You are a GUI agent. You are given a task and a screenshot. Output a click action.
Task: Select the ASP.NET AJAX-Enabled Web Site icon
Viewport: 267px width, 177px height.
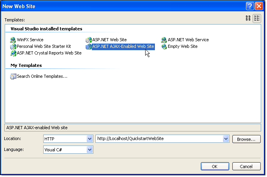(x=89, y=46)
